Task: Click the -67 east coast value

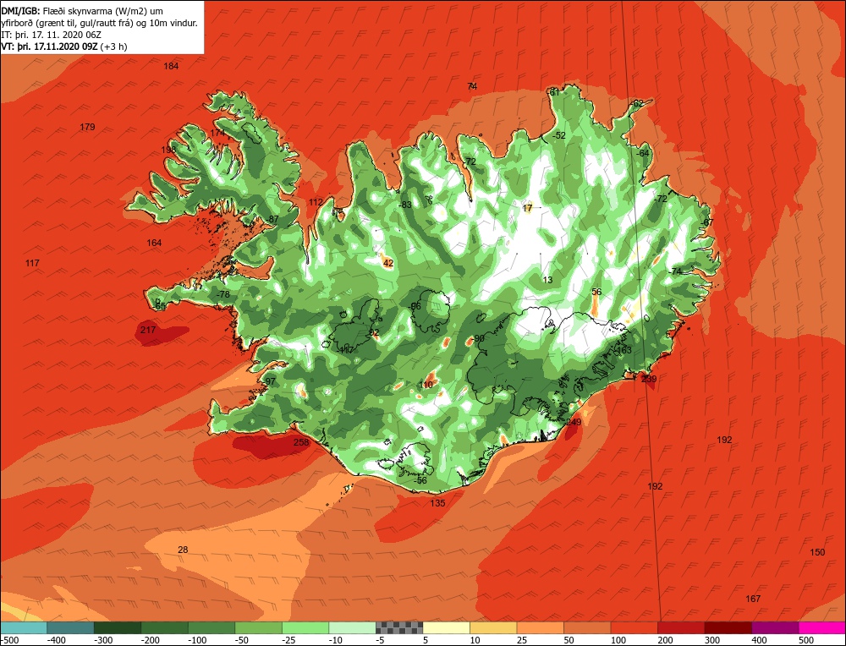Action: (706, 222)
